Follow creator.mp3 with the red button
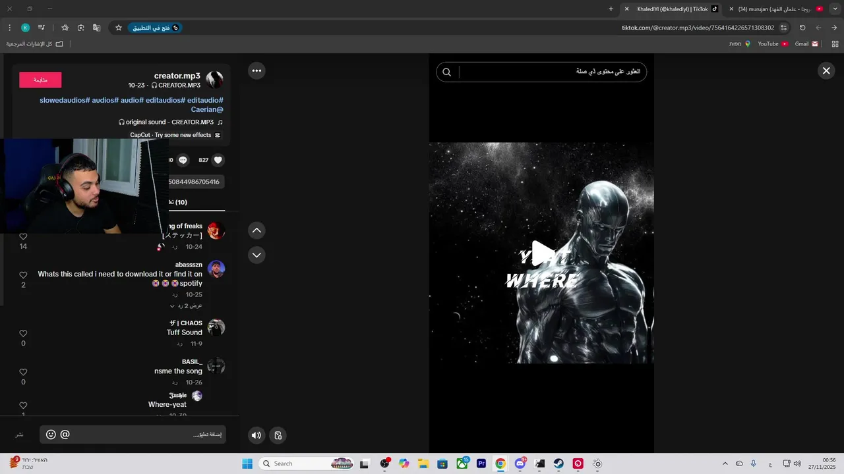Screen dimensions: 844x474 click(x=40, y=80)
